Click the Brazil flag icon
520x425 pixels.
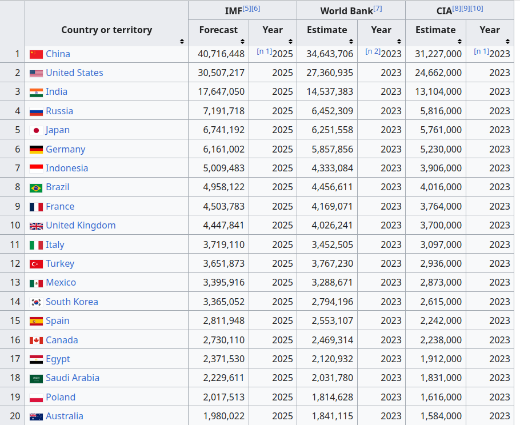click(36, 188)
